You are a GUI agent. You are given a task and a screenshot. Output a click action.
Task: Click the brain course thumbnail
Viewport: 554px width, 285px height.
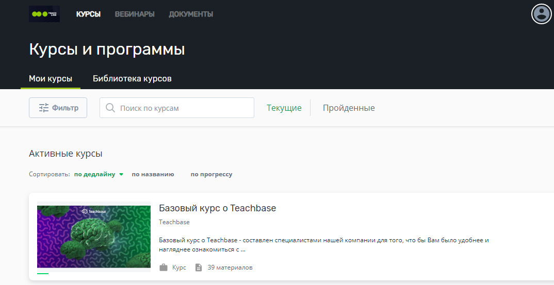tap(94, 237)
